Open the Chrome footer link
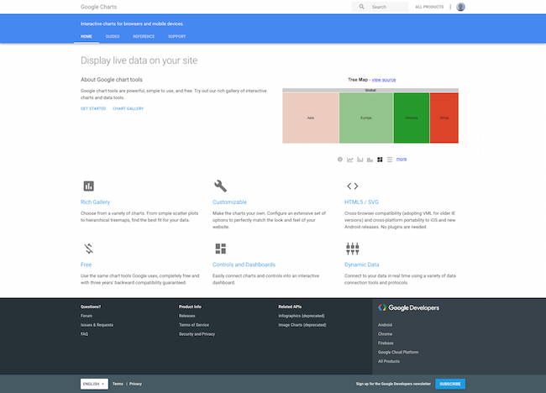This screenshot has height=393, width=546. [x=385, y=334]
